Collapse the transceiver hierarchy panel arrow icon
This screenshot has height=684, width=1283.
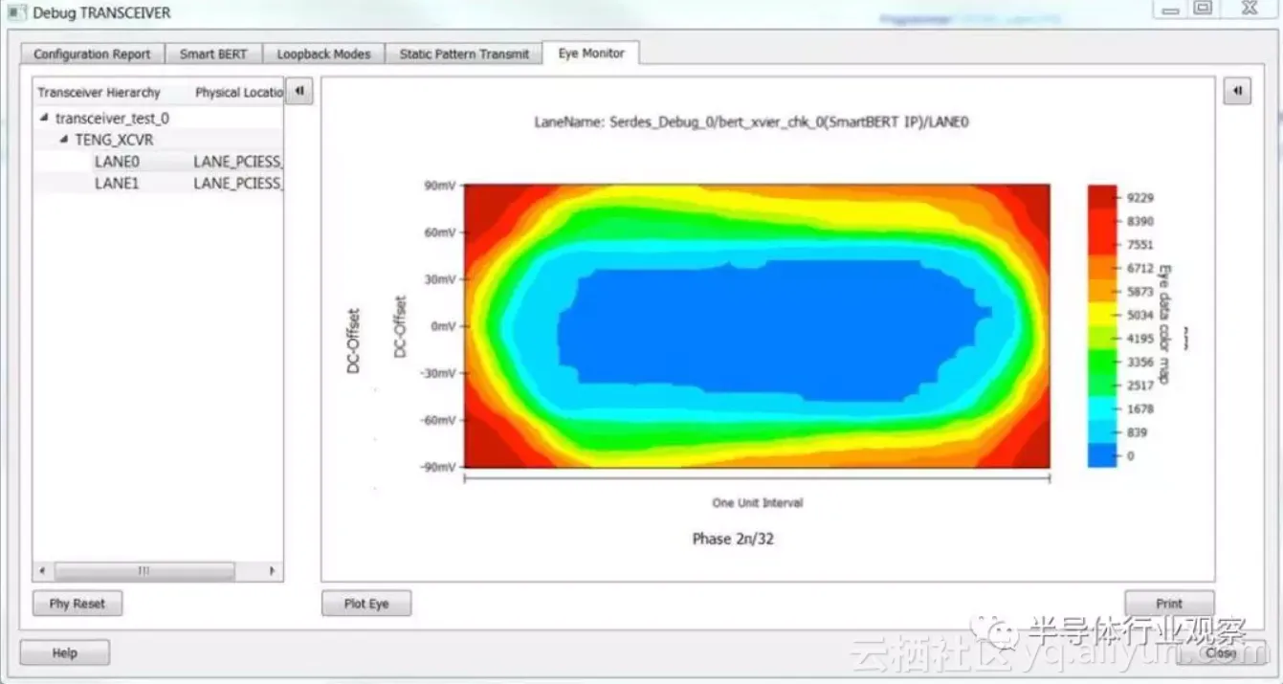tap(299, 91)
